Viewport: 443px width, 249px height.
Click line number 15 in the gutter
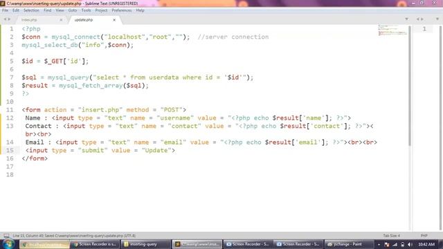[x=10, y=151]
